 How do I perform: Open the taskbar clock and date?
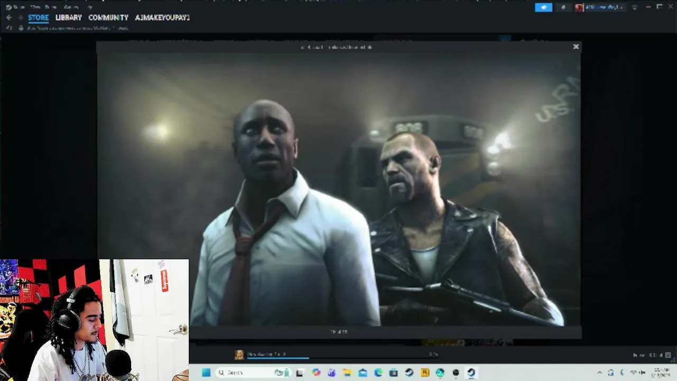[x=661, y=373]
